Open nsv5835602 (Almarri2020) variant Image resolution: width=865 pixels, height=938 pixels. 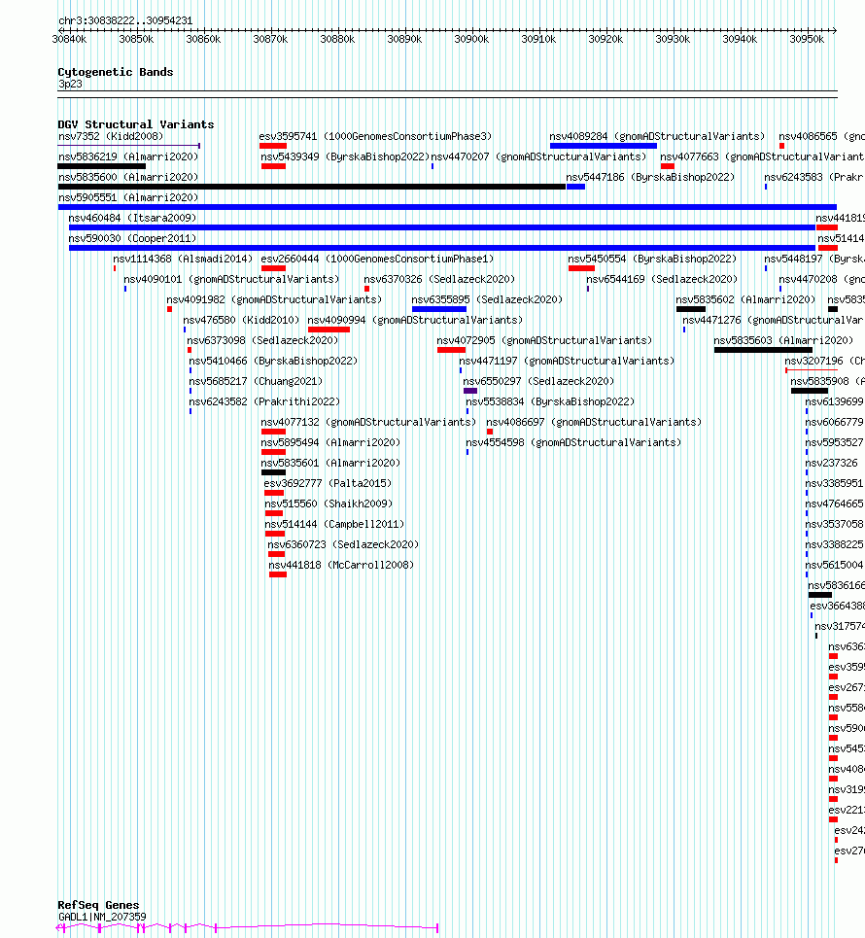[745, 299]
